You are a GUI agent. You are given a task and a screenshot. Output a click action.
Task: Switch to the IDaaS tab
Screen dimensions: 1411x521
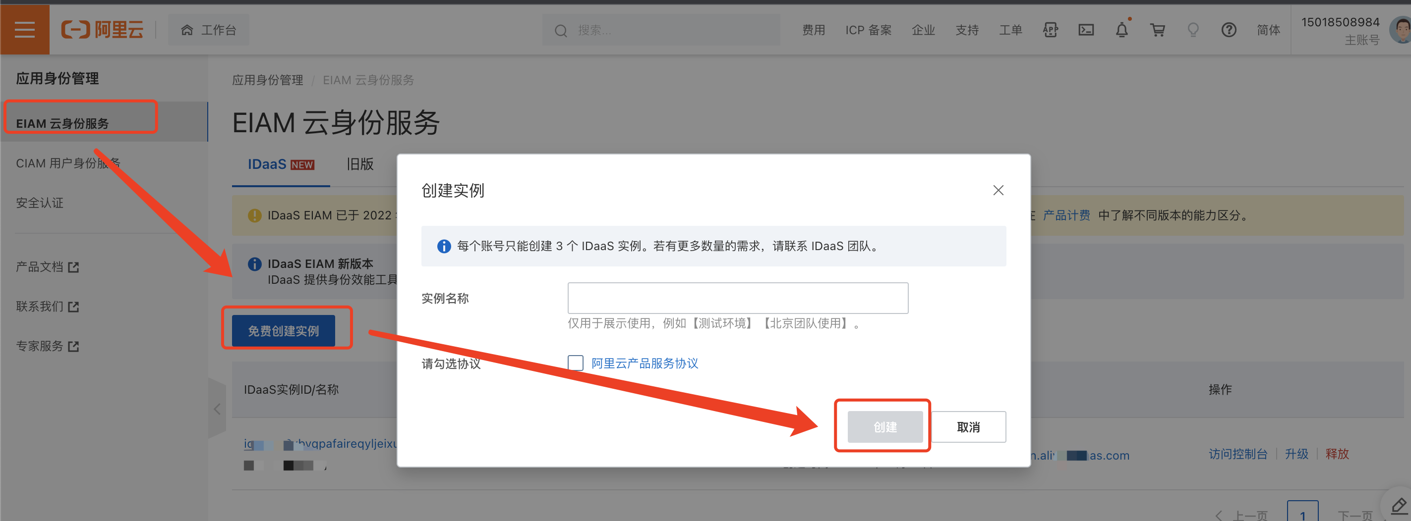281,164
